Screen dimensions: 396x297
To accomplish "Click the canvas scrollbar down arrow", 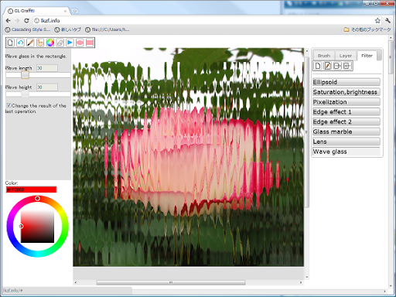I will tap(307, 277).
